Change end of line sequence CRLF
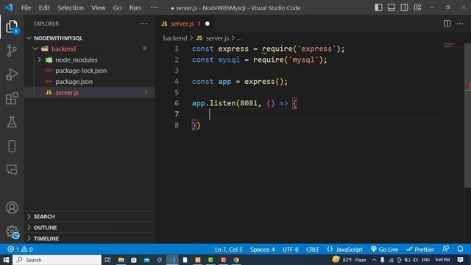 313,250
